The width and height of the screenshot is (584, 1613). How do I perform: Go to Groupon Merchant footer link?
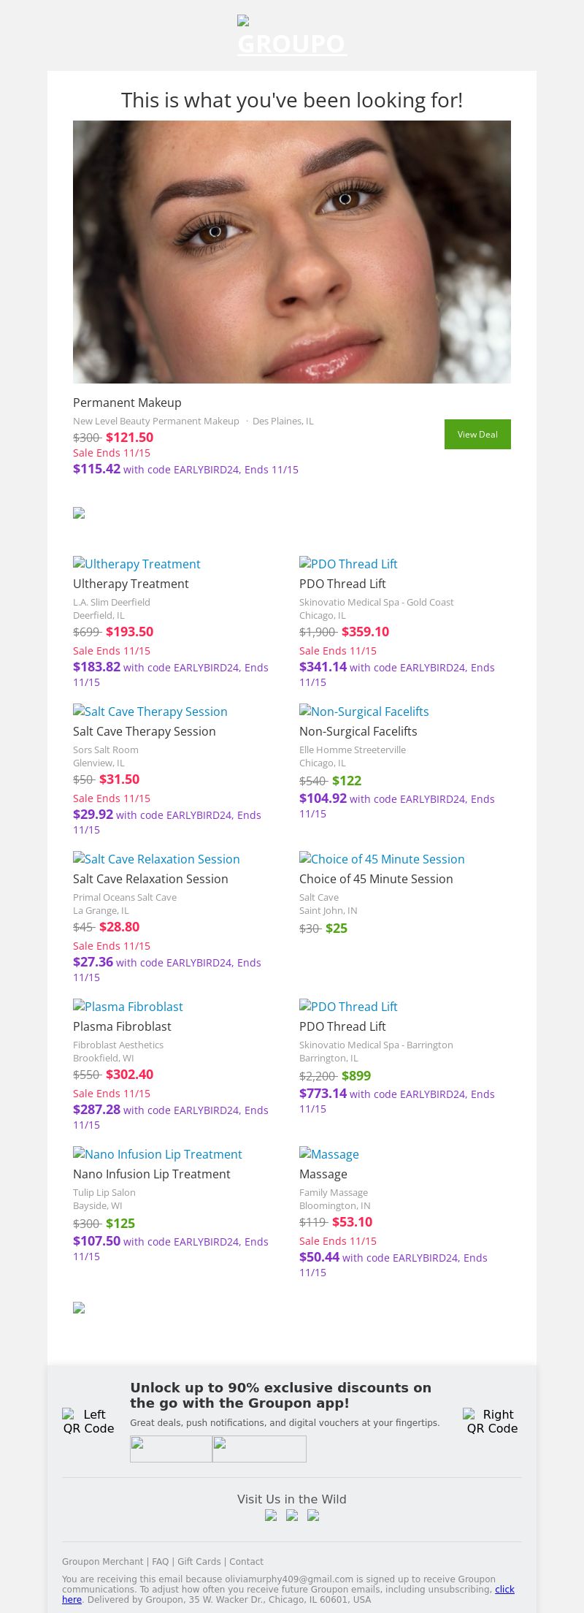102,1561
